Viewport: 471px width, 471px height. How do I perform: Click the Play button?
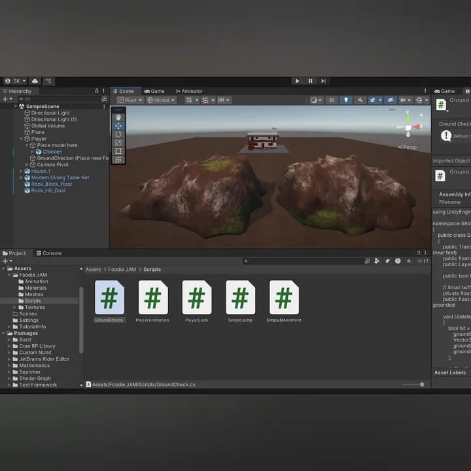[297, 81]
